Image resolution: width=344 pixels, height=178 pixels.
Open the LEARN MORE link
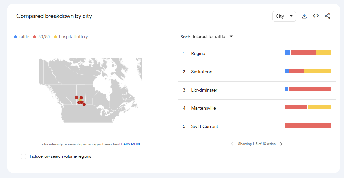point(130,144)
